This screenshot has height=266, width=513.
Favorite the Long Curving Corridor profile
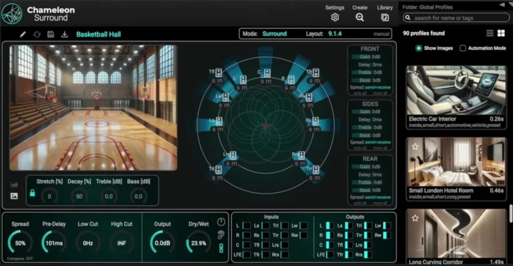(x=415, y=218)
